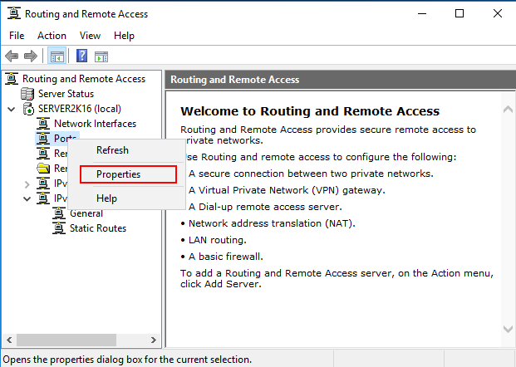
Task: Click the Forward arrow toolbar icon
Action: pyautogui.click(x=31, y=56)
